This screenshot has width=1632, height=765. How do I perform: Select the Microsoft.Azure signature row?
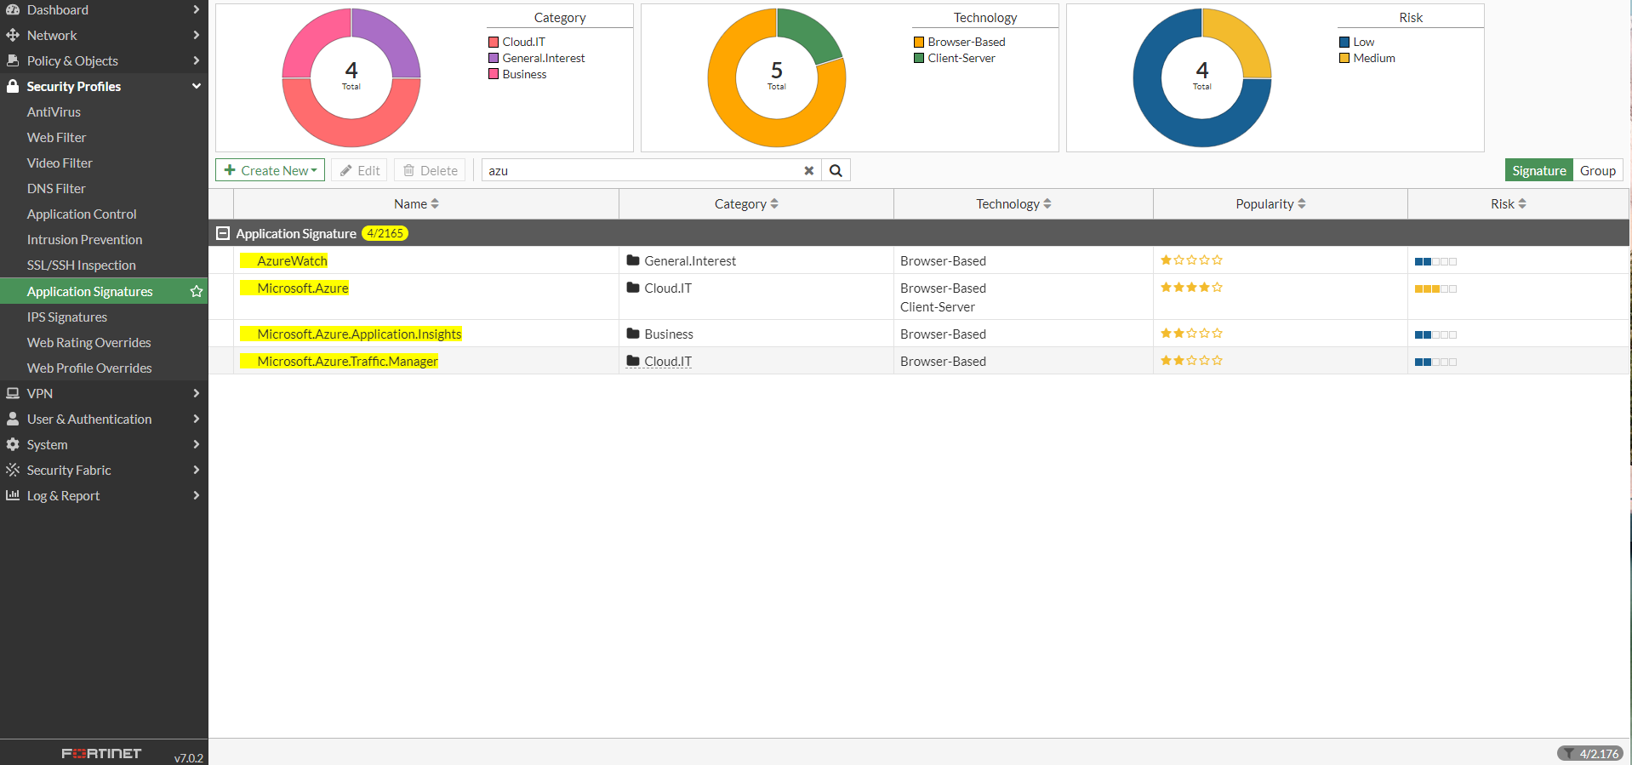tap(919, 297)
